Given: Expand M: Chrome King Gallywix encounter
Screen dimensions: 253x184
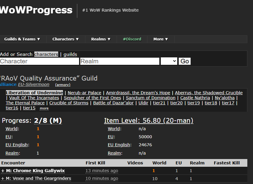Looking at the screenshot, I should 33,171.
